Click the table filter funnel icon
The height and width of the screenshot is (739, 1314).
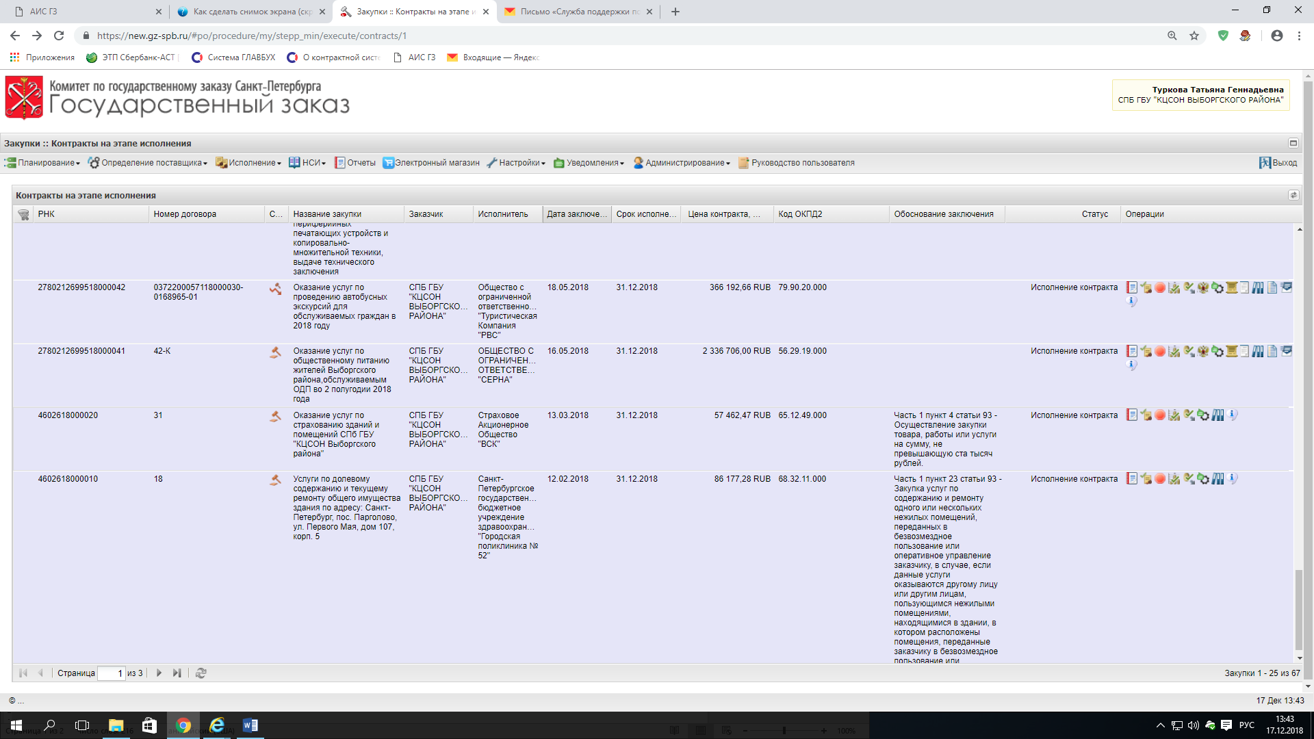point(23,215)
